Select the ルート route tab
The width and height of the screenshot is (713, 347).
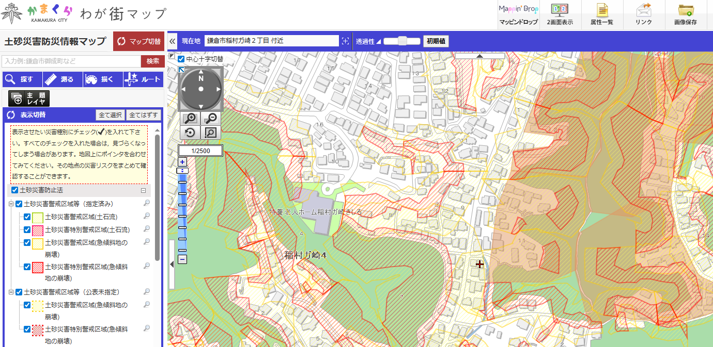143,79
